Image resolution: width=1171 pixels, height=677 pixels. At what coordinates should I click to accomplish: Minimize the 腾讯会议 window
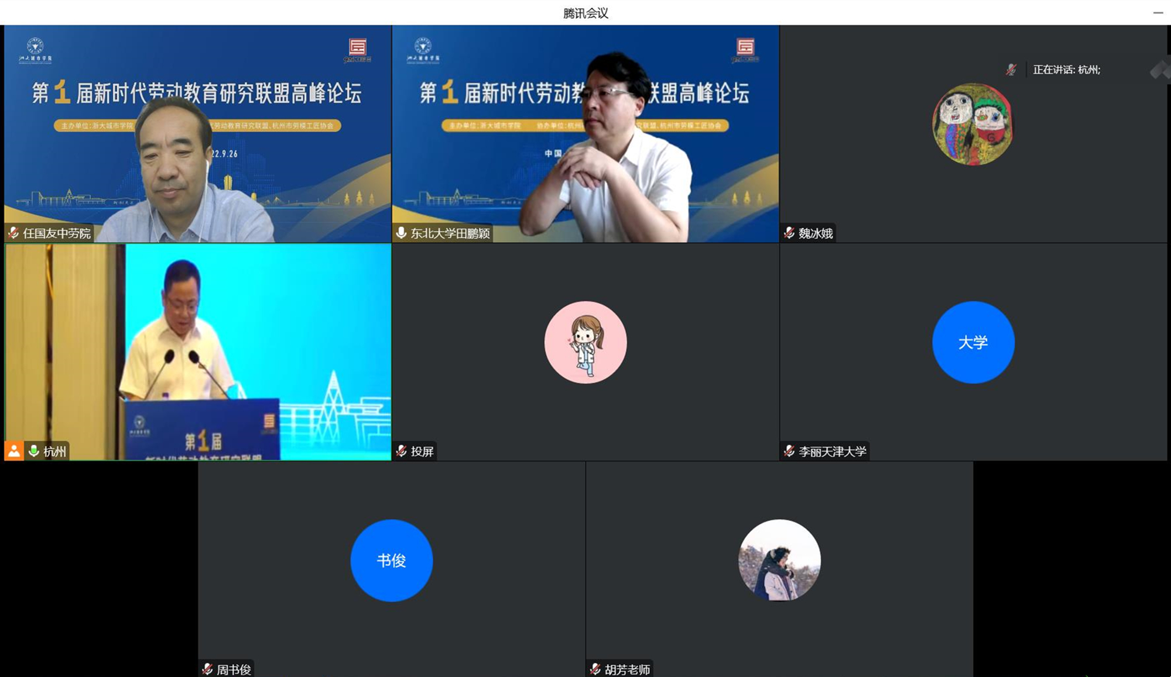[1158, 12]
